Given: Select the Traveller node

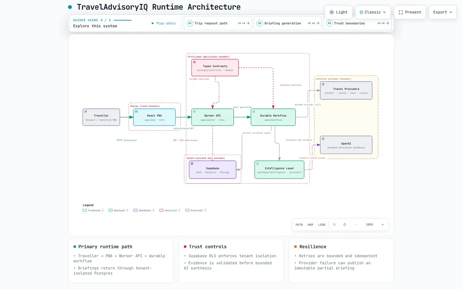Looking at the screenshot, I should click(101, 117).
